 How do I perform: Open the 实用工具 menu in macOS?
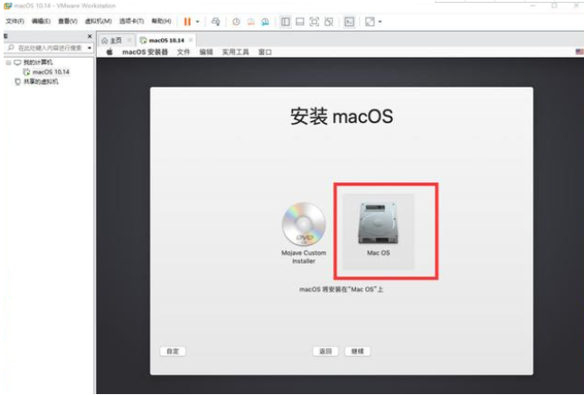[235, 52]
